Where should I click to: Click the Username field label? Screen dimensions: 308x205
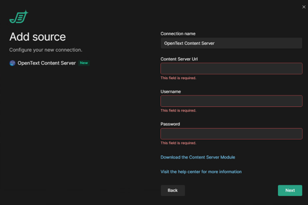(170, 92)
